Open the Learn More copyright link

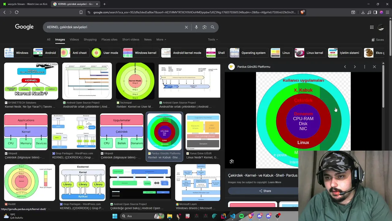[274, 182]
